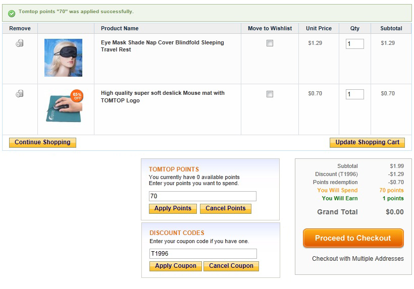This screenshot has width=414, height=289.
Task: Cancel the applied Tomtop points
Action: [225, 208]
